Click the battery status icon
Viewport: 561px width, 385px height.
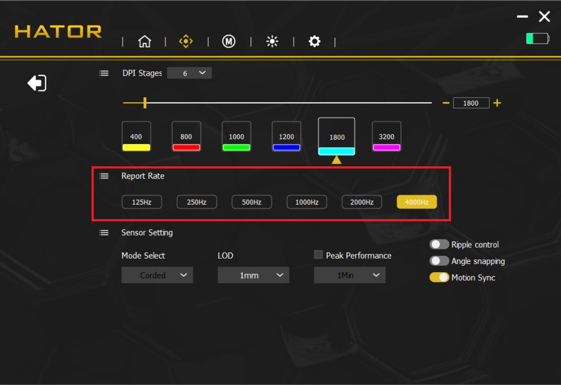[538, 39]
